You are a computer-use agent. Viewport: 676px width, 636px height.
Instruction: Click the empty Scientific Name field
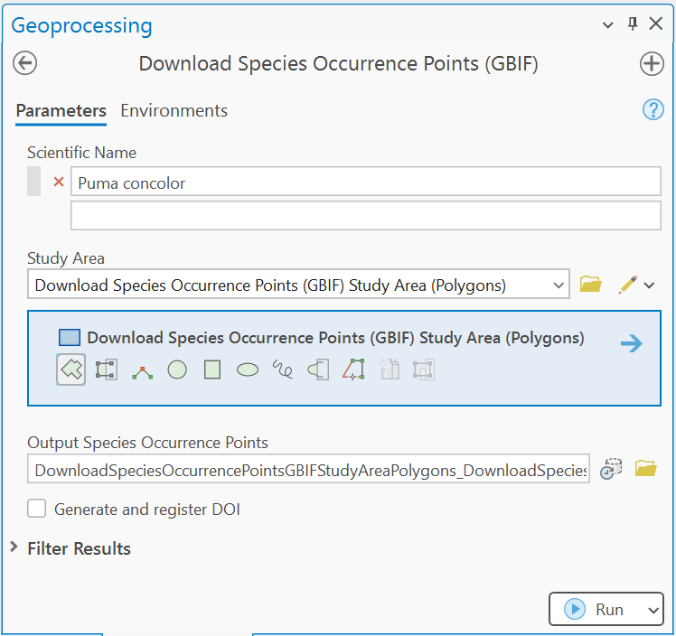[x=365, y=215]
